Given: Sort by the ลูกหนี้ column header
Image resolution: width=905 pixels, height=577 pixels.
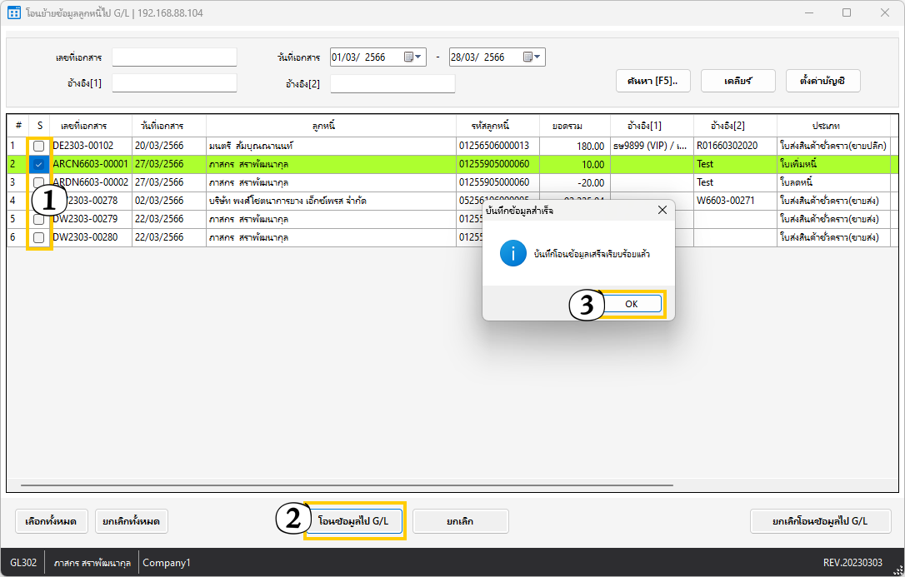Looking at the screenshot, I should point(331,126).
